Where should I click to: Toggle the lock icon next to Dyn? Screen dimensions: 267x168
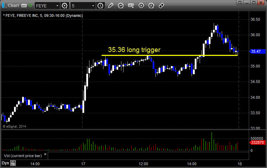(13, 163)
